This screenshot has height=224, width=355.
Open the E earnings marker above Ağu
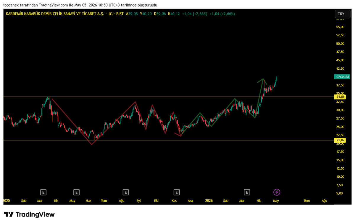[126, 192]
